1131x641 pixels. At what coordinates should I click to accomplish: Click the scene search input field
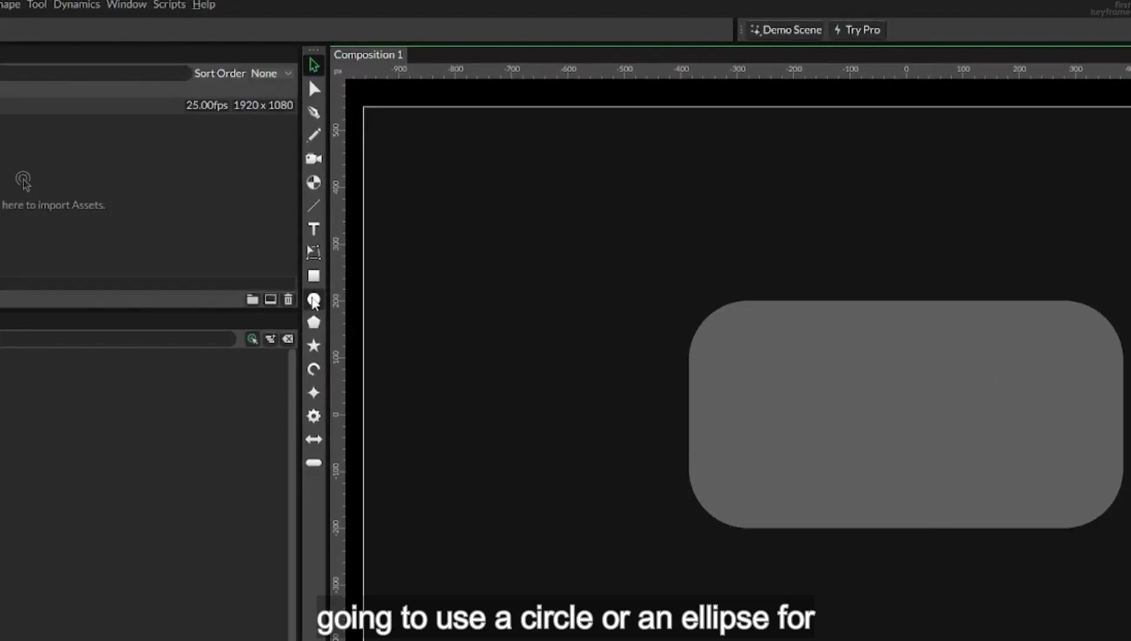[118, 339]
